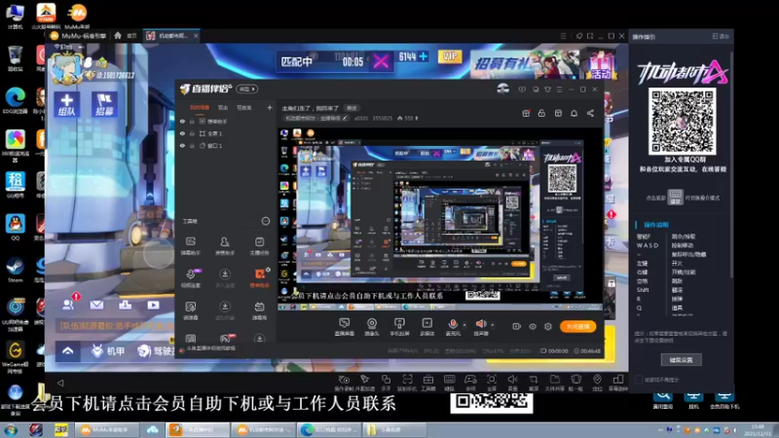Click the 招募 recruit button in game
This screenshot has height=438, width=779.
click(x=104, y=105)
